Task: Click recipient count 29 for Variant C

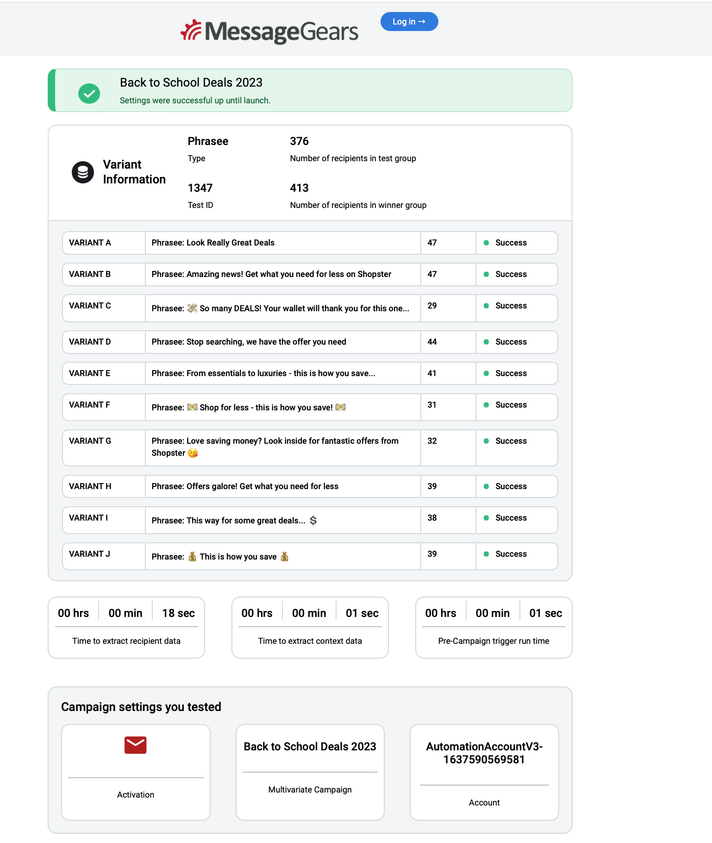Action: point(432,306)
